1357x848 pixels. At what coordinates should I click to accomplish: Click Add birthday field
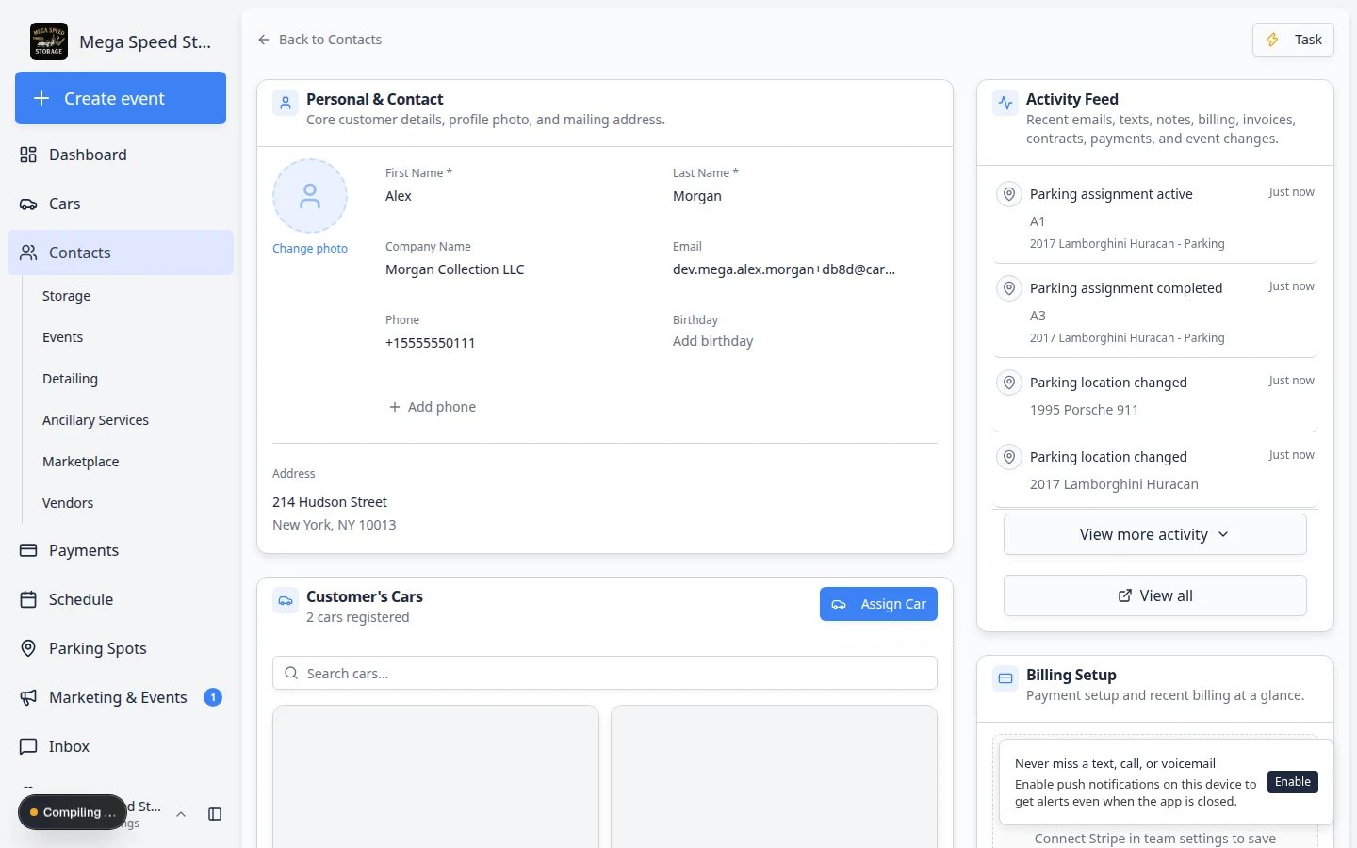coord(712,341)
